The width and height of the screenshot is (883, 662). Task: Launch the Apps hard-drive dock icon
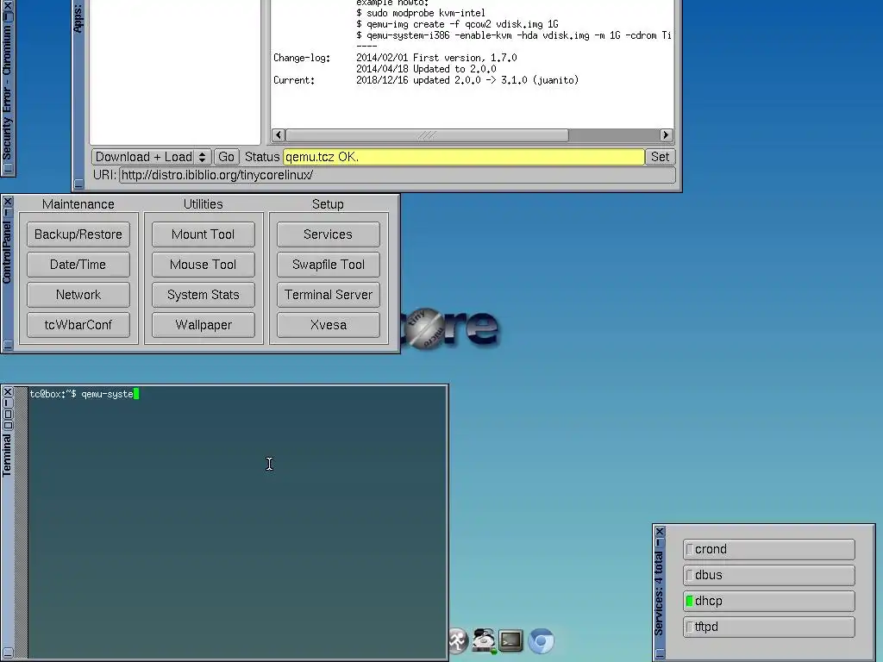[x=484, y=640]
